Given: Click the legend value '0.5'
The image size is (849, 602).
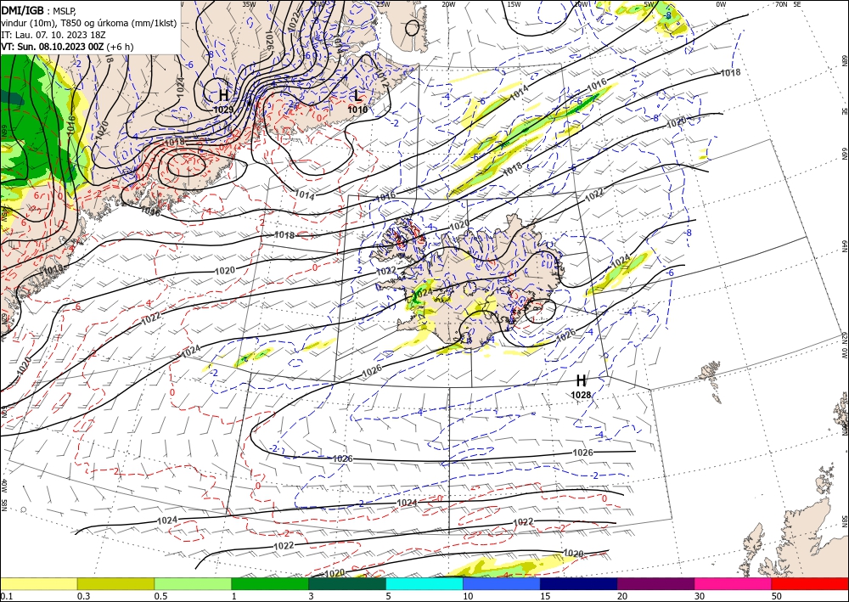Looking at the screenshot, I should tap(160, 596).
